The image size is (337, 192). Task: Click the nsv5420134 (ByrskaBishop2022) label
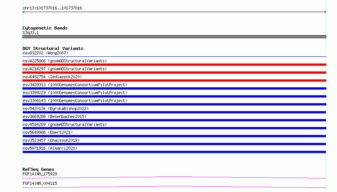coord(56,108)
